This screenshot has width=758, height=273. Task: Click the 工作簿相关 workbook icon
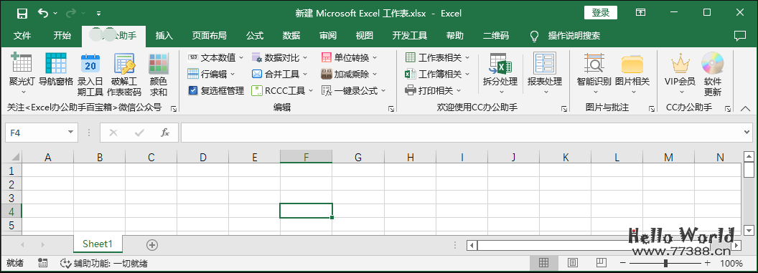pyautogui.click(x=411, y=75)
